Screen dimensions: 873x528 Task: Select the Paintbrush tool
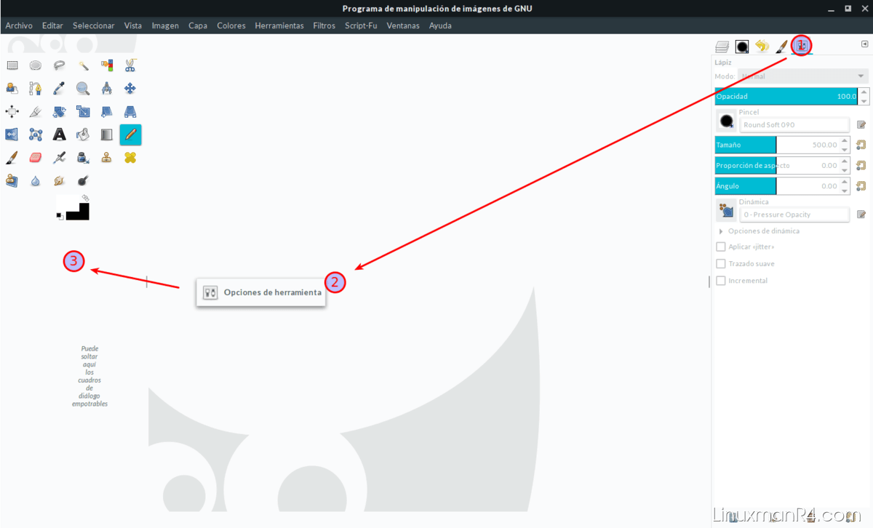(12, 157)
